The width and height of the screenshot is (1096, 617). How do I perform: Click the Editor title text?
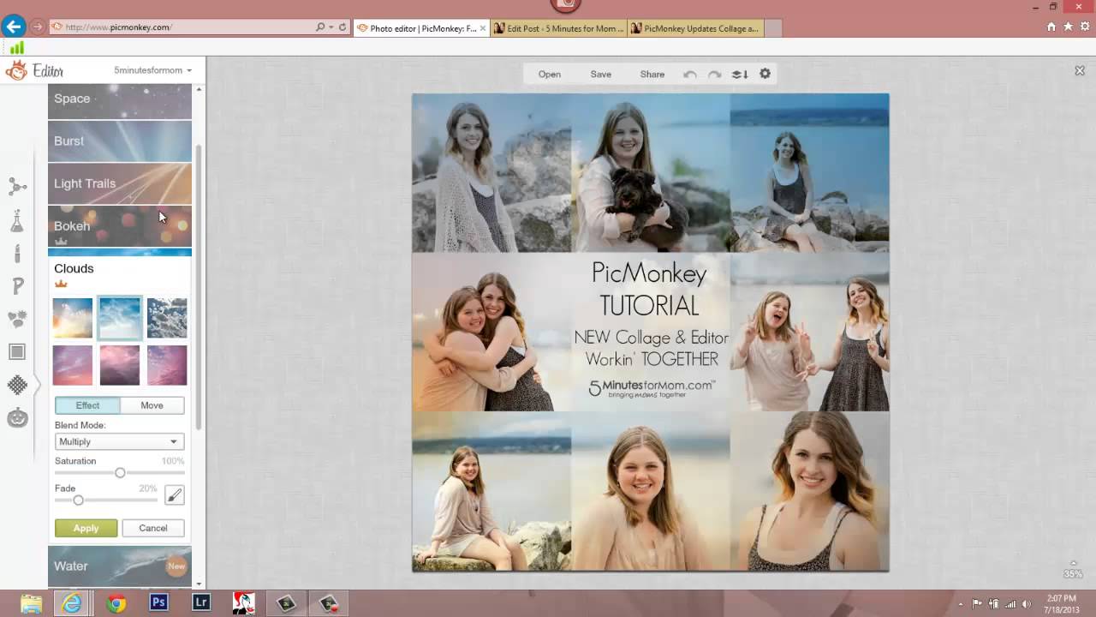(x=49, y=71)
